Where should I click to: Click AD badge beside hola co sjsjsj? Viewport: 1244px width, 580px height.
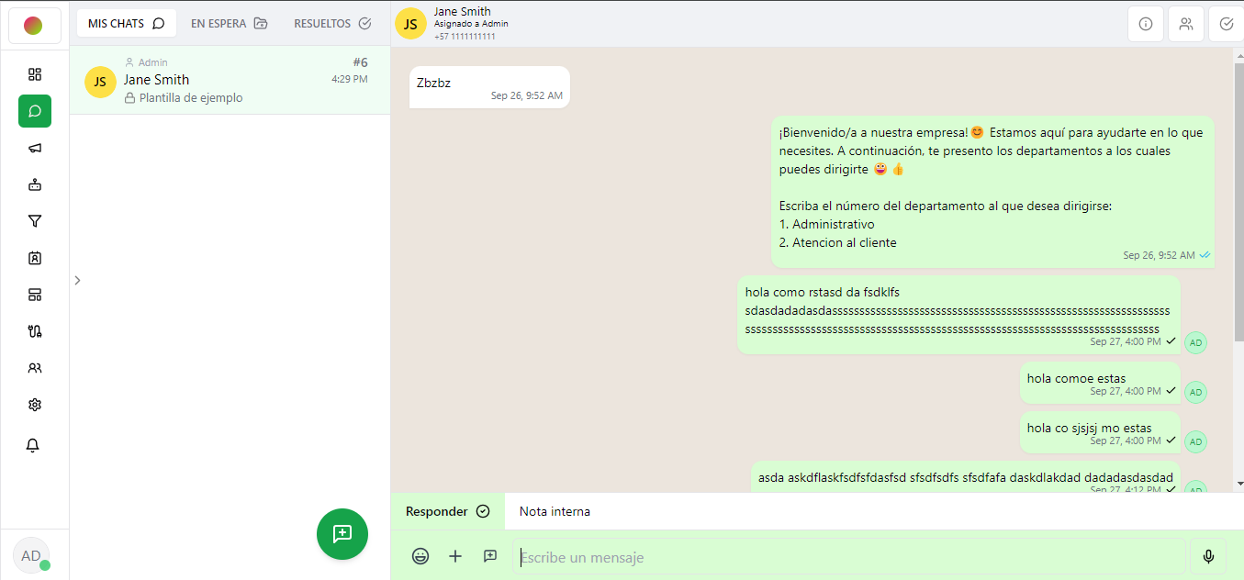point(1195,442)
